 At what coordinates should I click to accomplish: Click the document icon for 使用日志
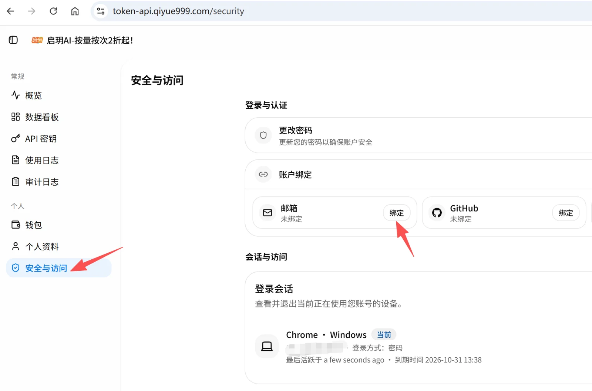[16, 160]
